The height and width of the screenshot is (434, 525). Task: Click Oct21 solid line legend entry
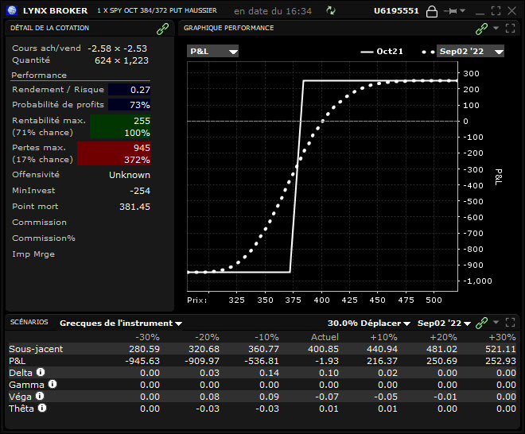[382, 52]
